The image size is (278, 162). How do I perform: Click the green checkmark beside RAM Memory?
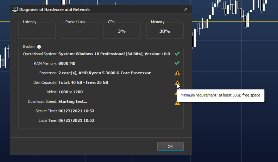coord(177,63)
